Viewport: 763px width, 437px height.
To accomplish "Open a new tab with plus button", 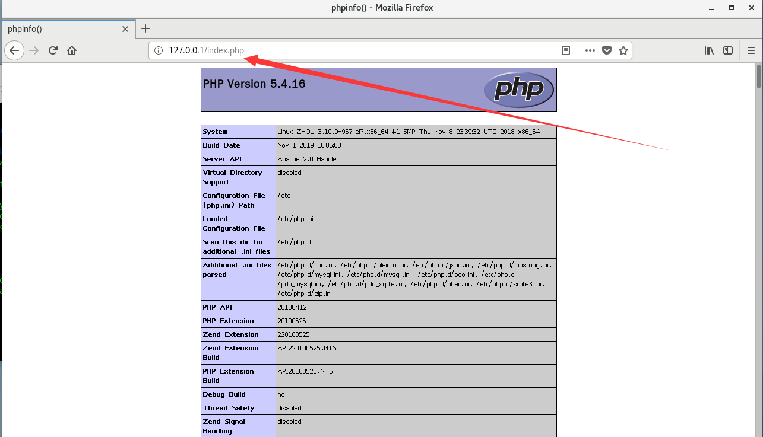I will coord(145,28).
